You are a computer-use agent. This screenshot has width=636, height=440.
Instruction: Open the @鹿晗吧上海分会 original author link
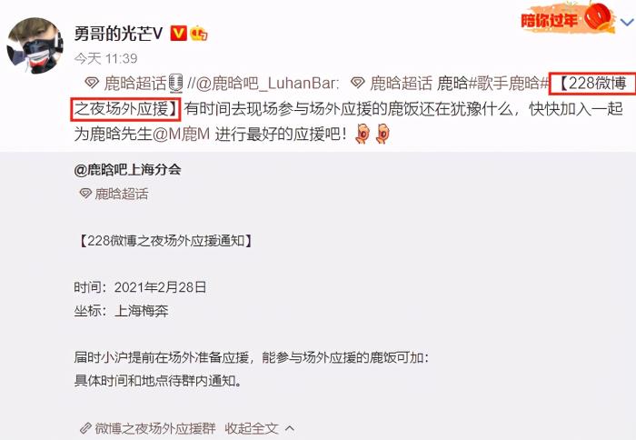click(127, 169)
